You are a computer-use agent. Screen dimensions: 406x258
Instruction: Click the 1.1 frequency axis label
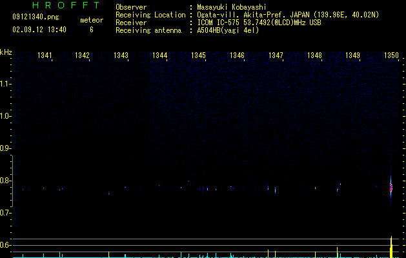[x=5, y=84]
